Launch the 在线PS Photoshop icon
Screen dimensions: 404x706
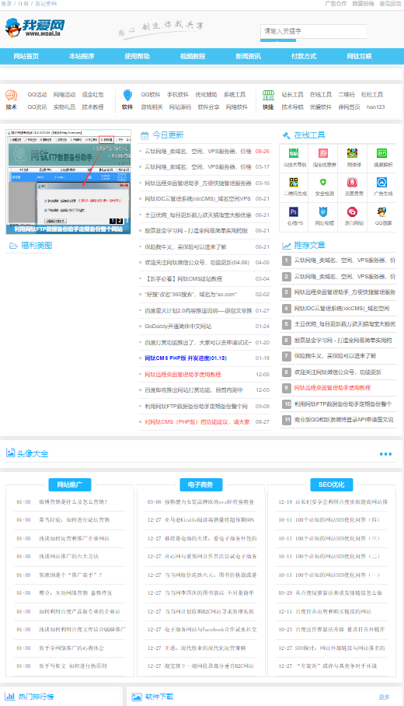coord(294,211)
